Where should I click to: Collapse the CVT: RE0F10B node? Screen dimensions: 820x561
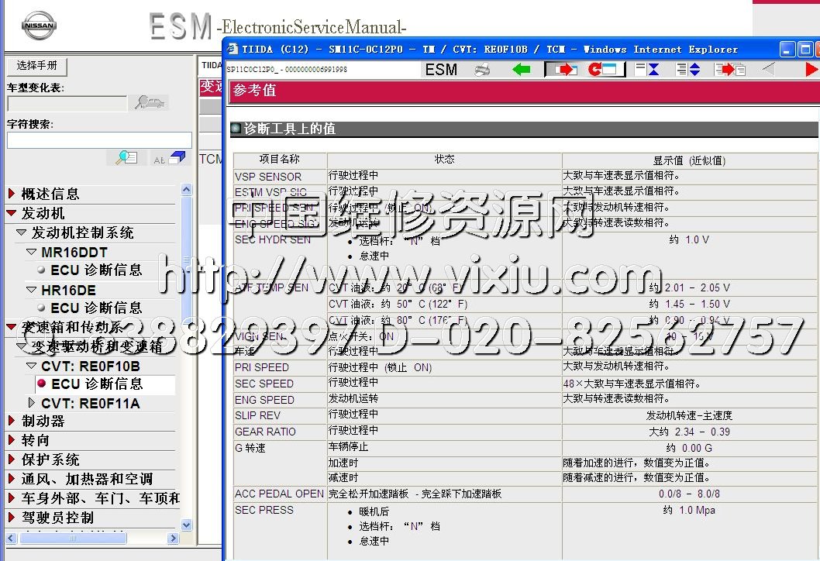31,366
